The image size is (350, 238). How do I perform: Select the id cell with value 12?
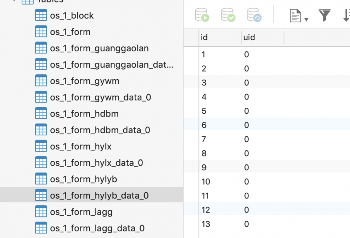point(220,210)
